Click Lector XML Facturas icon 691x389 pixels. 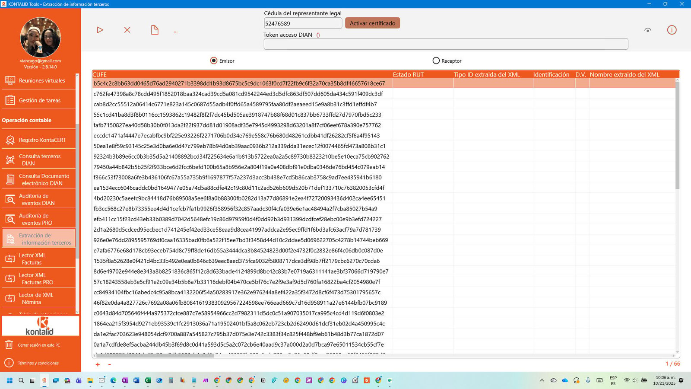tap(10, 259)
